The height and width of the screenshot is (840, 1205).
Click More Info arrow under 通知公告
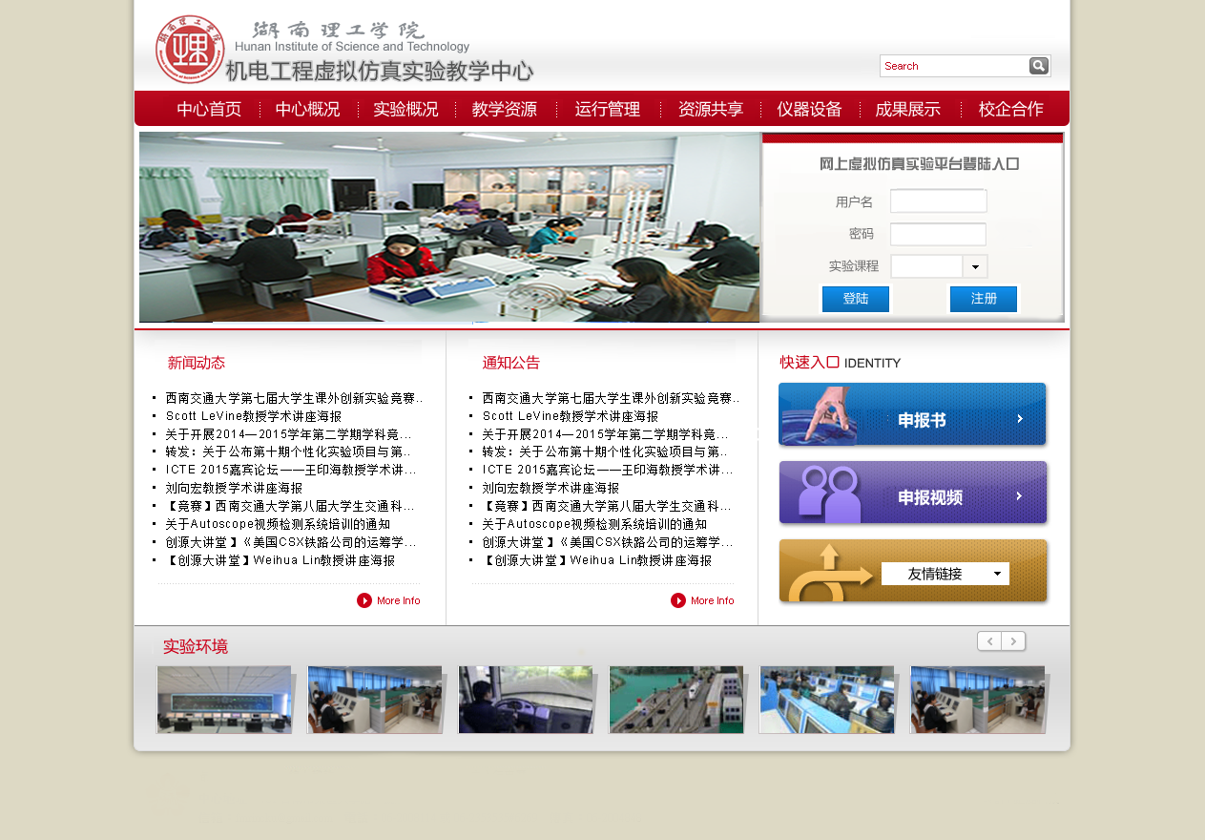678,600
